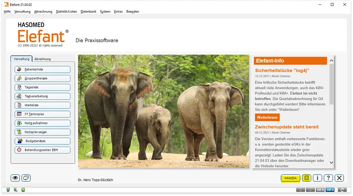Click the first green monitor status icon
The width and height of the screenshot is (353, 196).
click(8, 190)
